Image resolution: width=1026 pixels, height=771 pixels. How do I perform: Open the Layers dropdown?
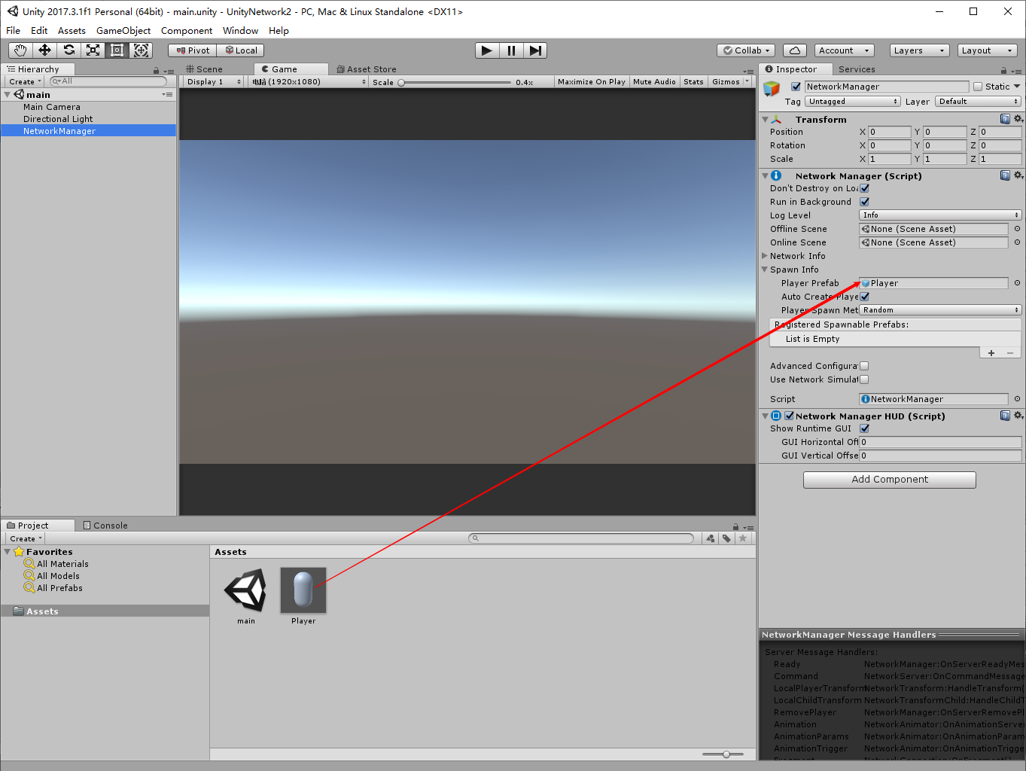pyautogui.click(x=919, y=50)
